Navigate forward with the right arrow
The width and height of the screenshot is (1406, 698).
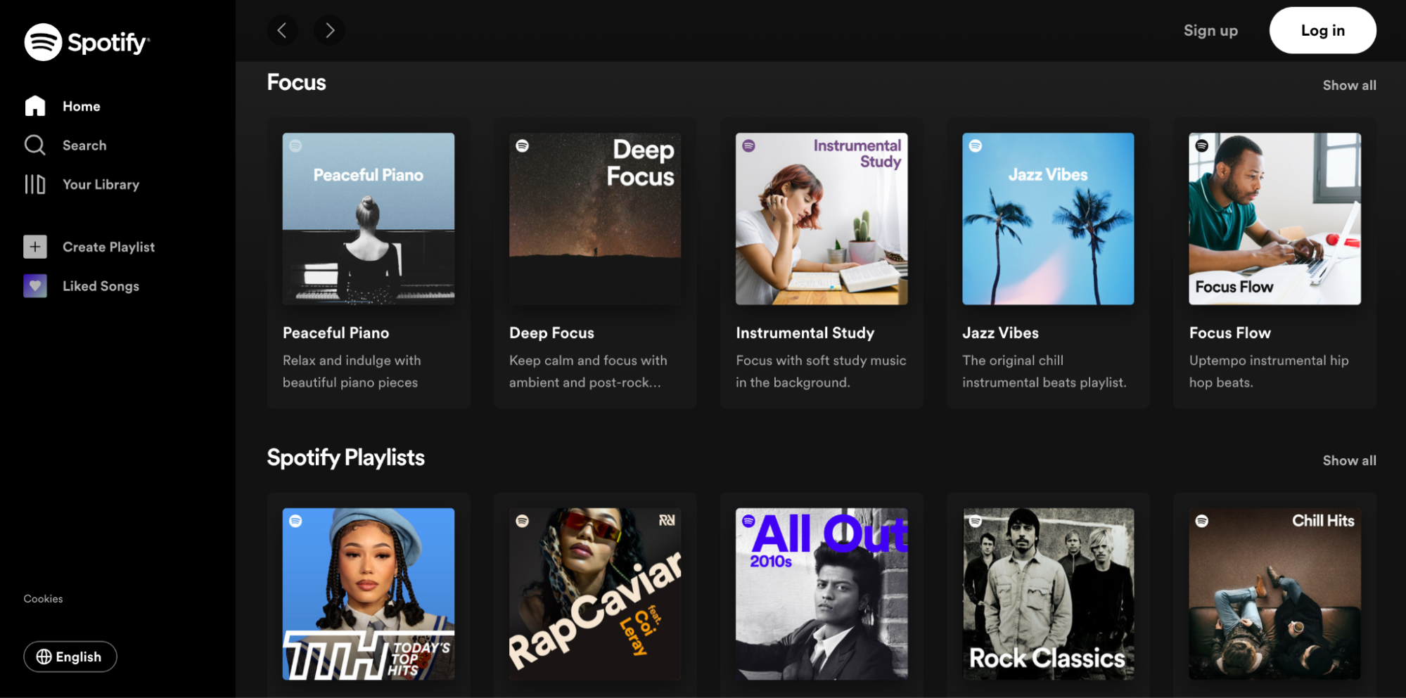pos(328,30)
